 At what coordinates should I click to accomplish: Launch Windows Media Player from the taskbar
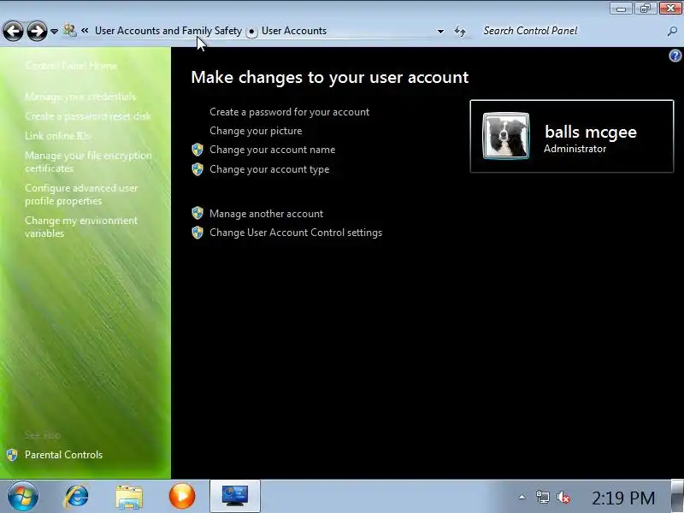(182, 497)
